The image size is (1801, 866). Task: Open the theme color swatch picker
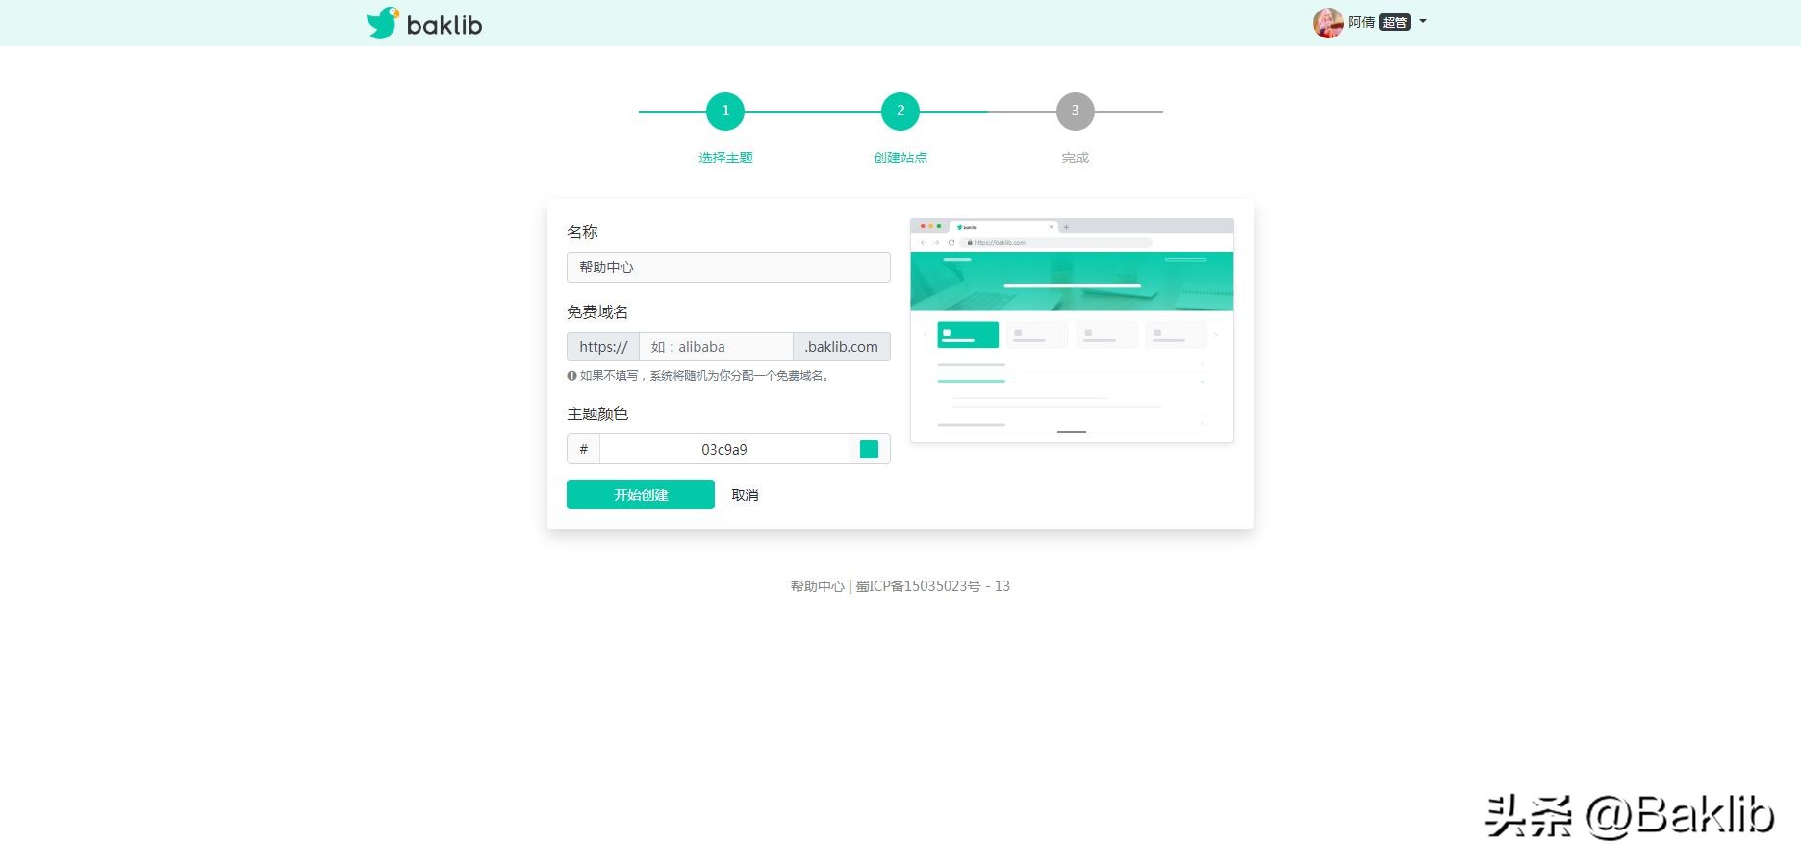(x=869, y=448)
